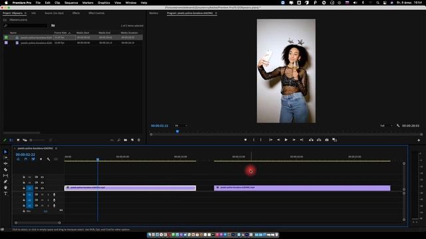Screen dimensions: 426x239
Task: Select the Type tool
Action: pyautogui.click(x=5, y=193)
